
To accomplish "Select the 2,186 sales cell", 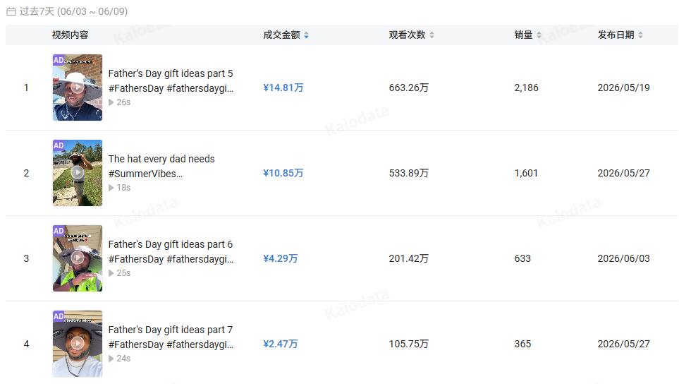I will pos(527,88).
